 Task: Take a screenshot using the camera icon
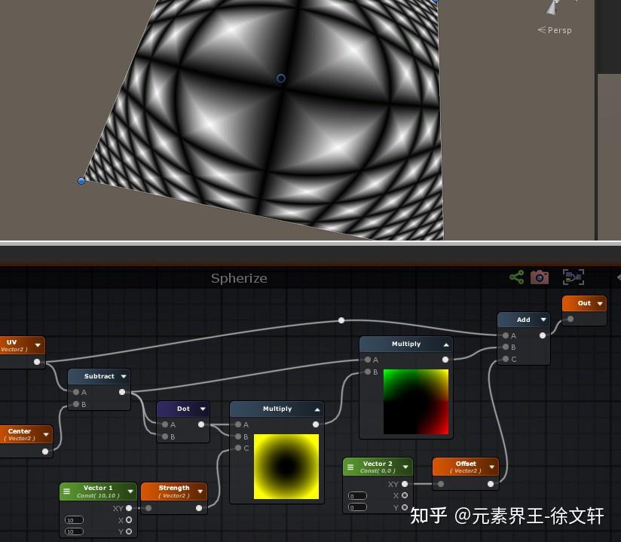coord(540,277)
